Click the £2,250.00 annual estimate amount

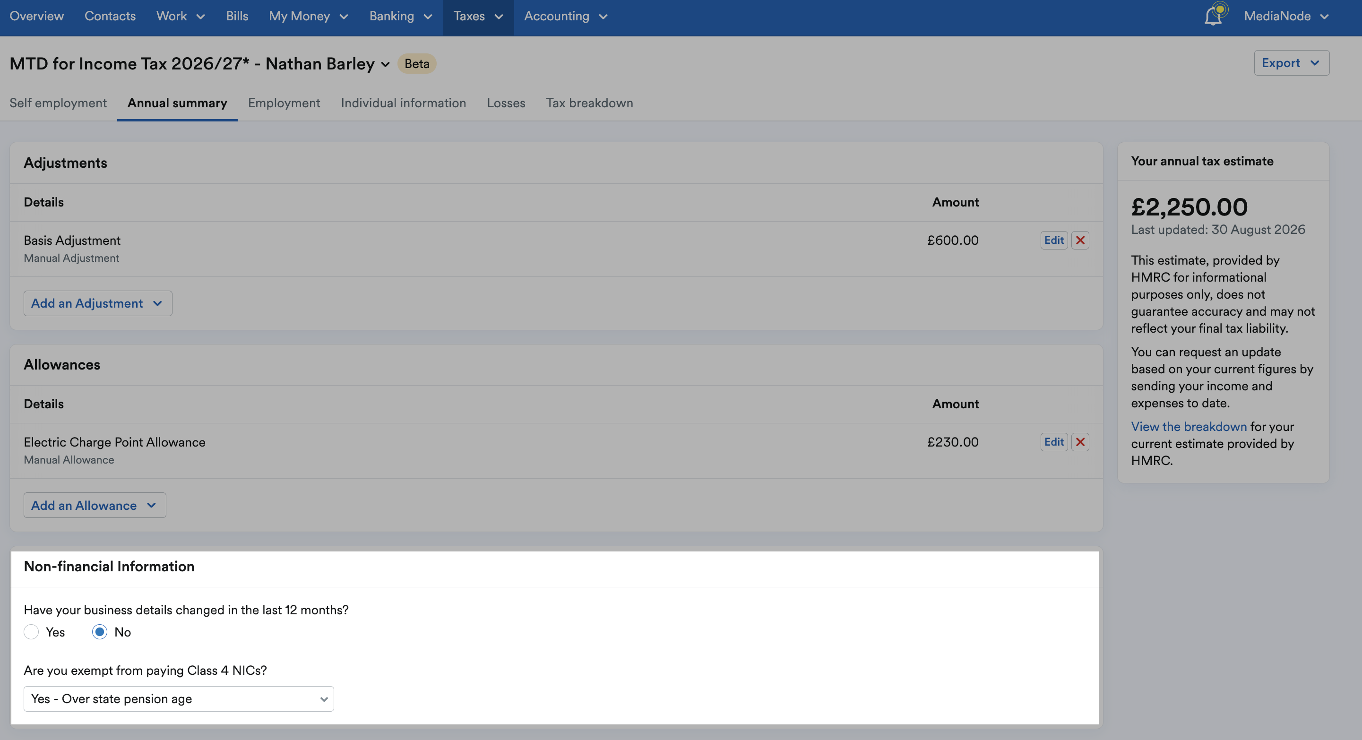(1189, 207)
